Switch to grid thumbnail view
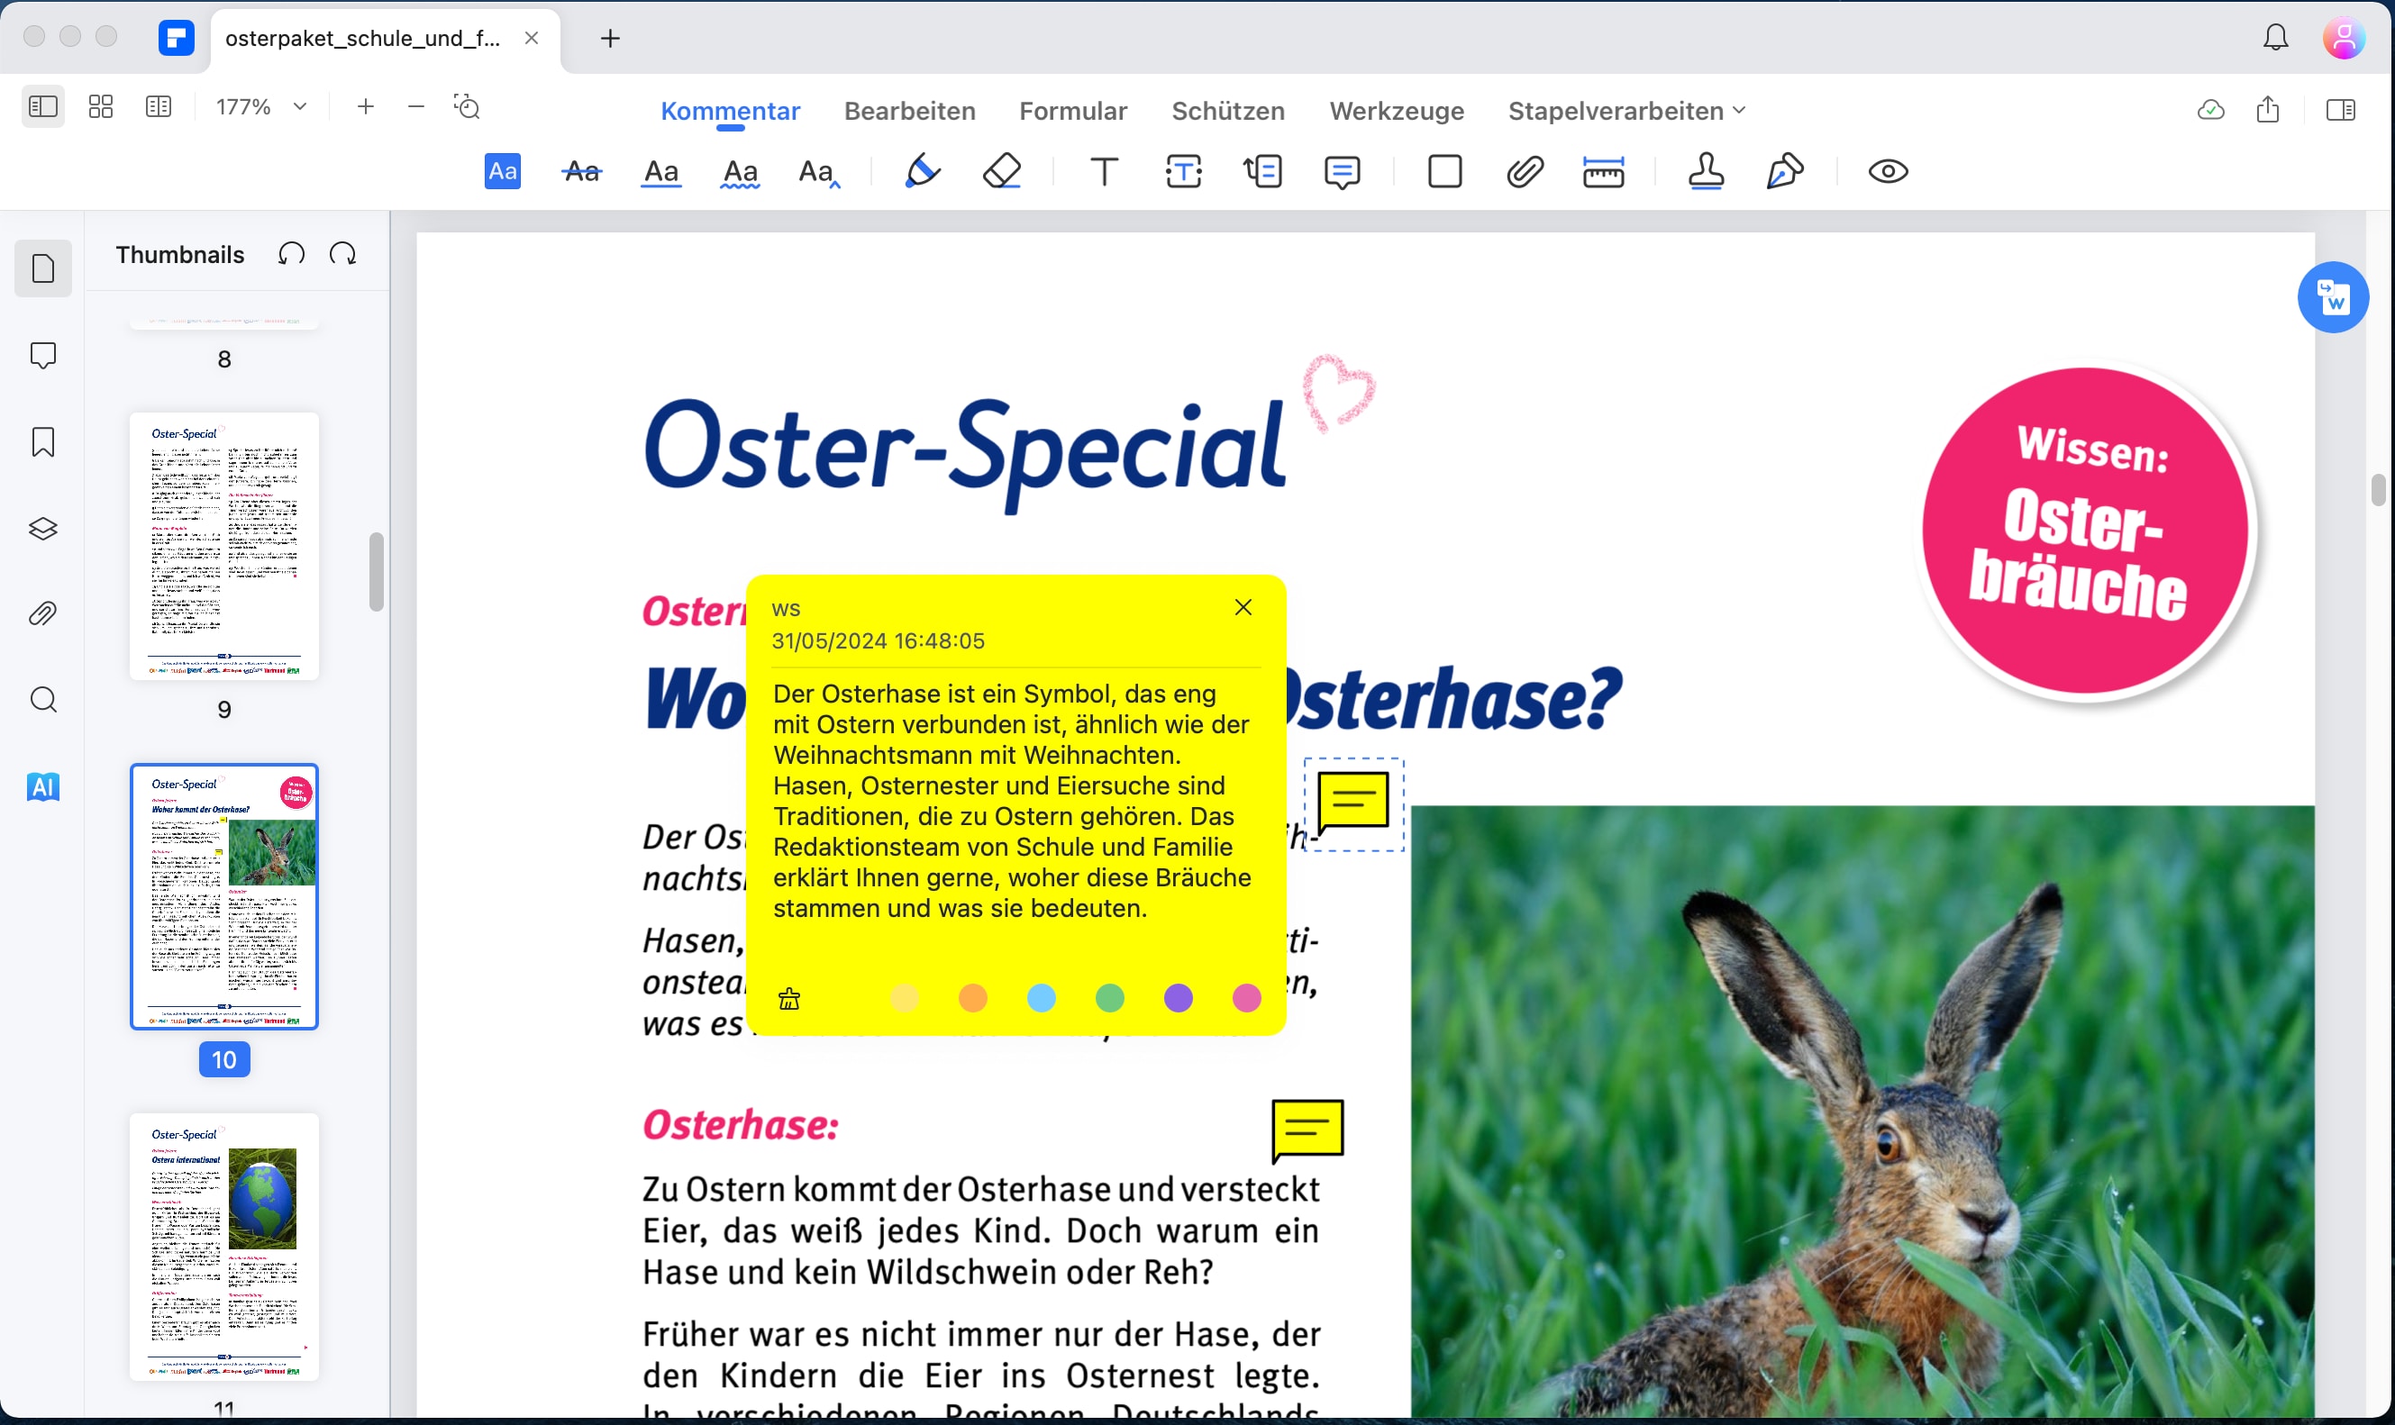Image resolution: width=2395 pixels, height=1425 pixels. point(101,106)
